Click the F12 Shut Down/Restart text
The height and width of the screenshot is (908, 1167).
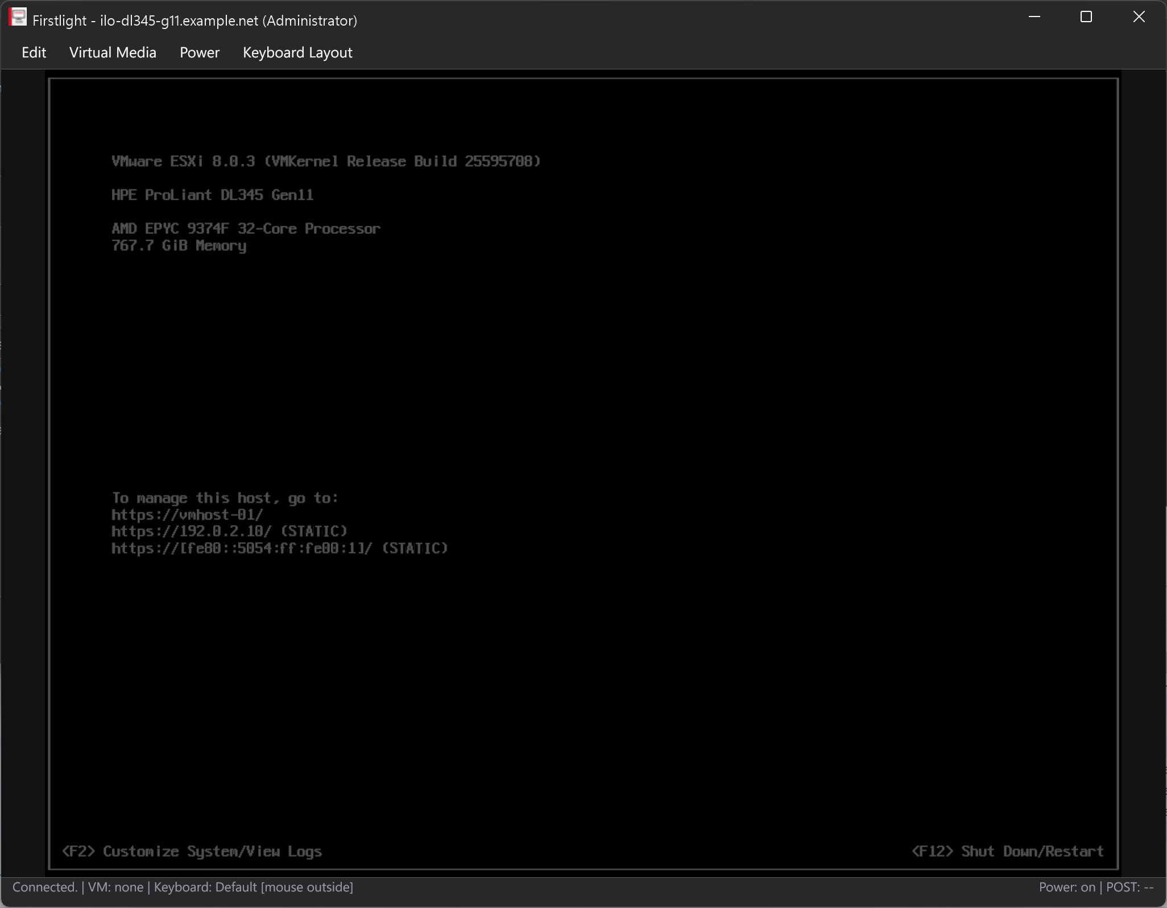click(x=1007, y=851)
